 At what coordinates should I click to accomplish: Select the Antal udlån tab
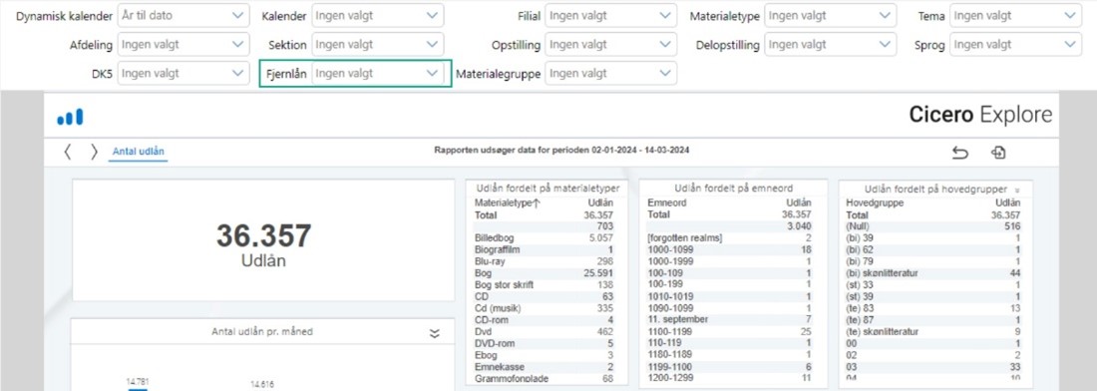(138, 152)
